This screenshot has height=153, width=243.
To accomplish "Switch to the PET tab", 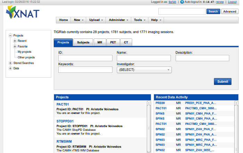I will (x=113, y=42).
